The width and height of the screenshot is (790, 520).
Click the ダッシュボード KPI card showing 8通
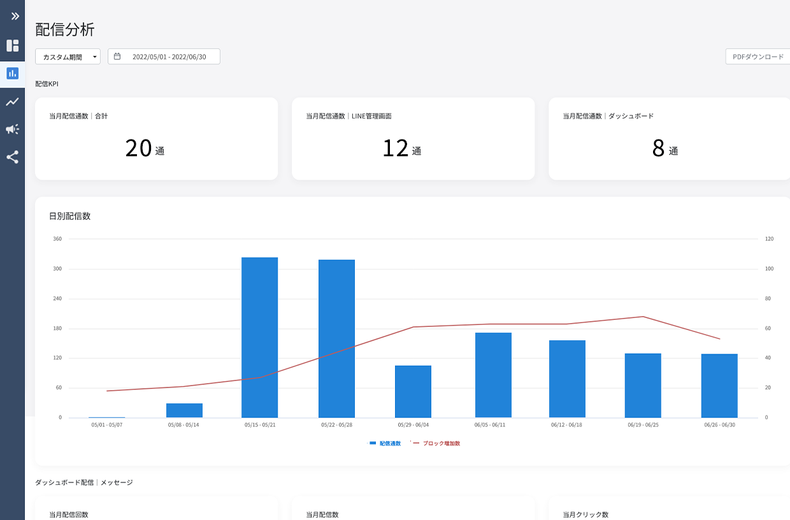coord(669,139)
